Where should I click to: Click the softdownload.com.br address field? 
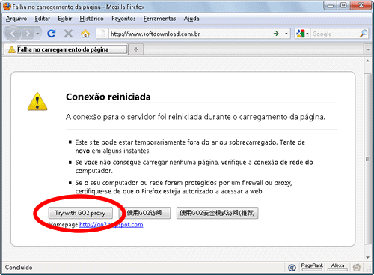click(x=189, y=34)
